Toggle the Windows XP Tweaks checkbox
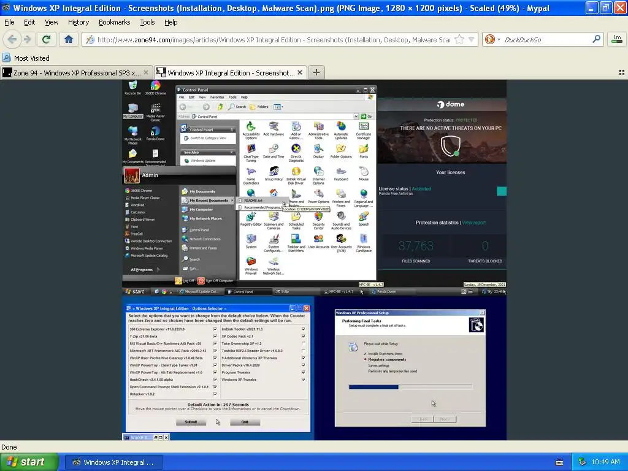This screenshot has width=628, height=471. coord(303,380)
